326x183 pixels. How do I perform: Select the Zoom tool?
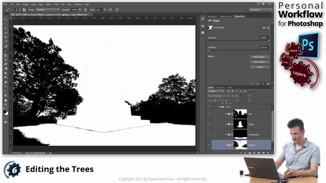[x=6, y=105]
